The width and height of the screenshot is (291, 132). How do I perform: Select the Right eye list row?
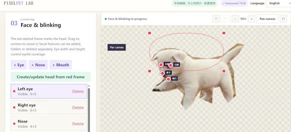pyautogui.click(x=49, y=107)
